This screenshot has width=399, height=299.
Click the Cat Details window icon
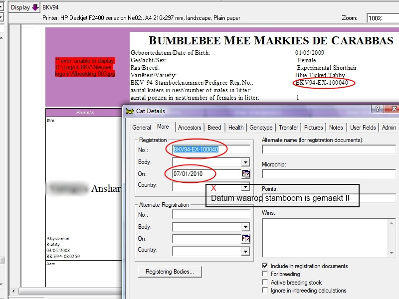pyautogui.click(x=130, y=111)
